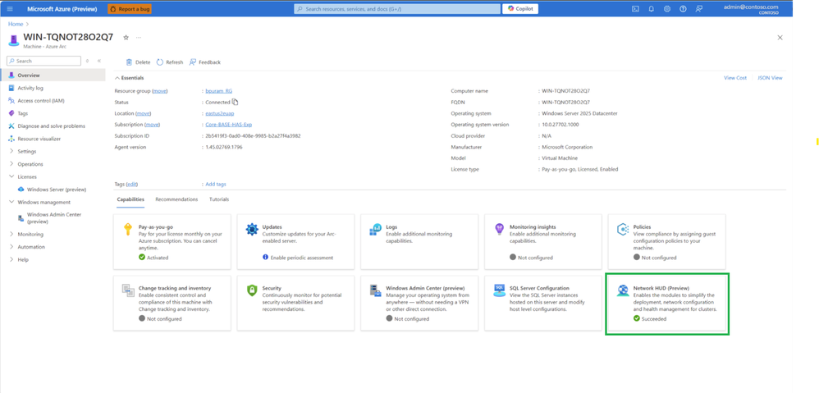819x393 pixels.
Task: Open portal settings gear
Action: [667, 9]
